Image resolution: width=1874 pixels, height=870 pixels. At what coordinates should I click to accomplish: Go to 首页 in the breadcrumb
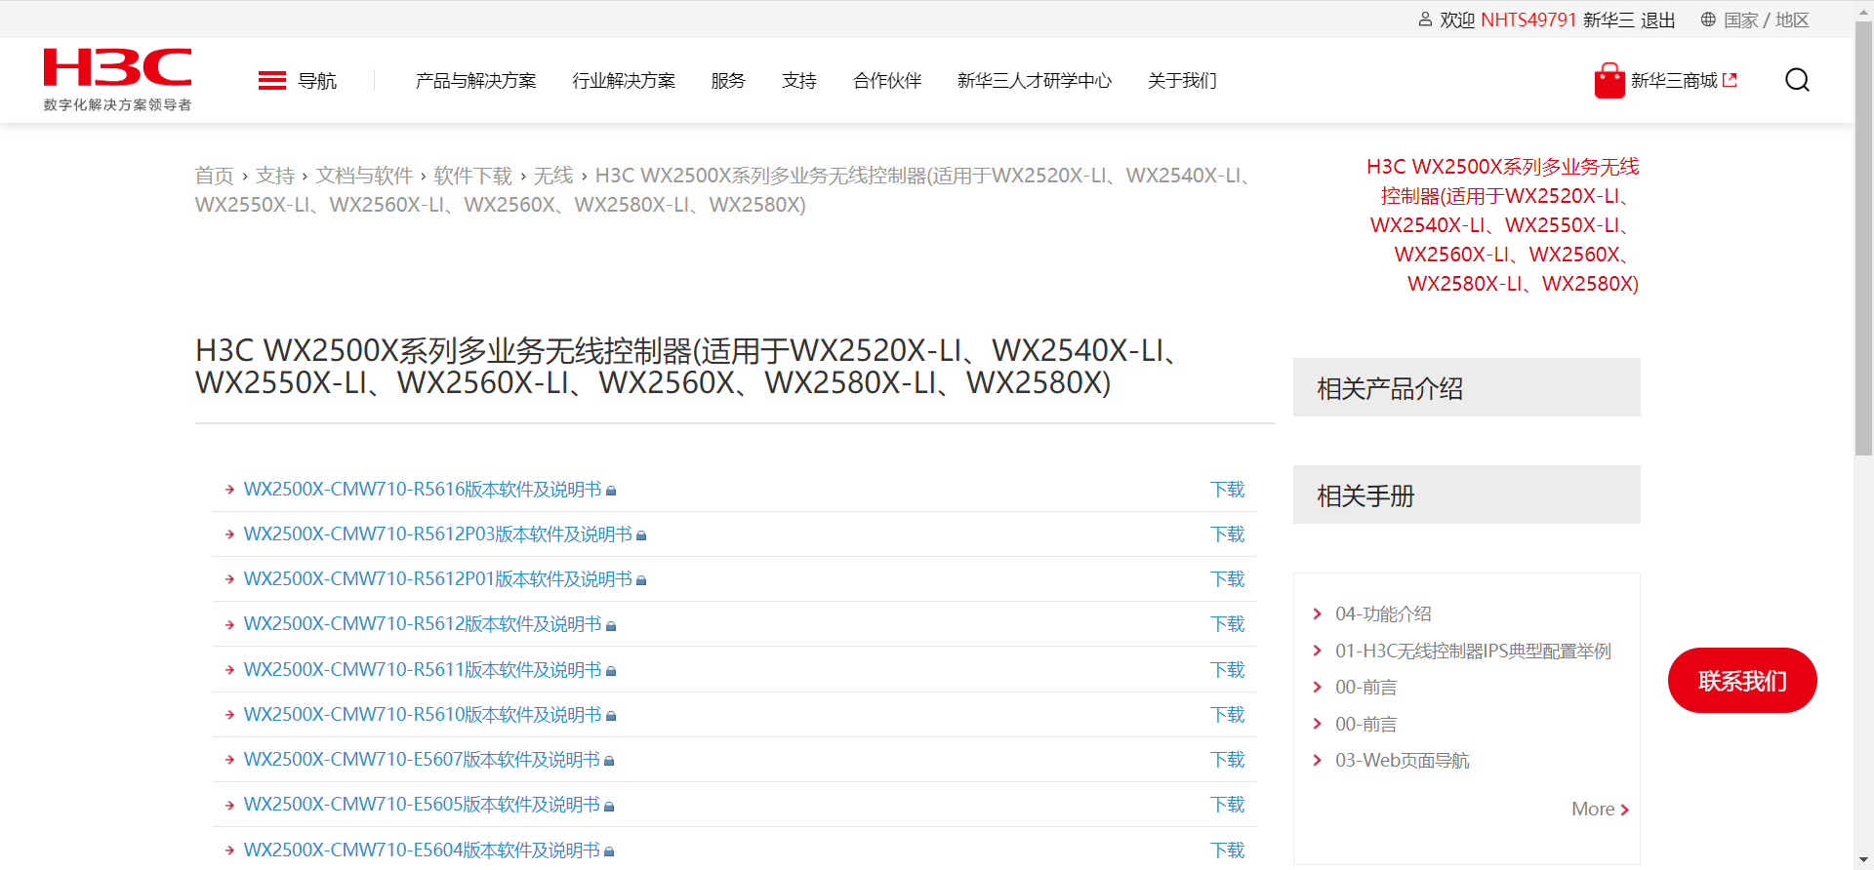(215, 176)
